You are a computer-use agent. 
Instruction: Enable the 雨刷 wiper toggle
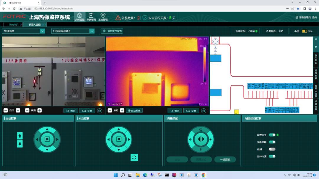(272, 149)
